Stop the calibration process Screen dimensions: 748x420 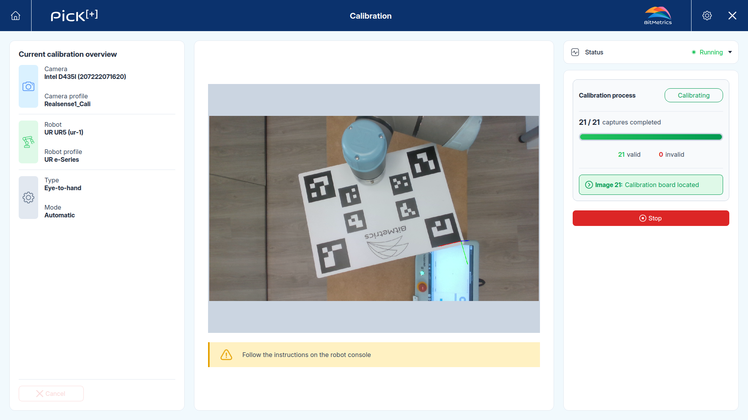pos(651,218)
